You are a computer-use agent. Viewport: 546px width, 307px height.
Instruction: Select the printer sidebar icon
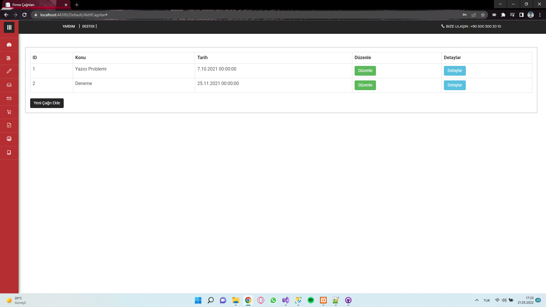click(9, 139)
